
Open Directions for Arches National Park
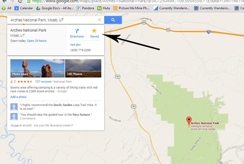(x=77, y=33)
